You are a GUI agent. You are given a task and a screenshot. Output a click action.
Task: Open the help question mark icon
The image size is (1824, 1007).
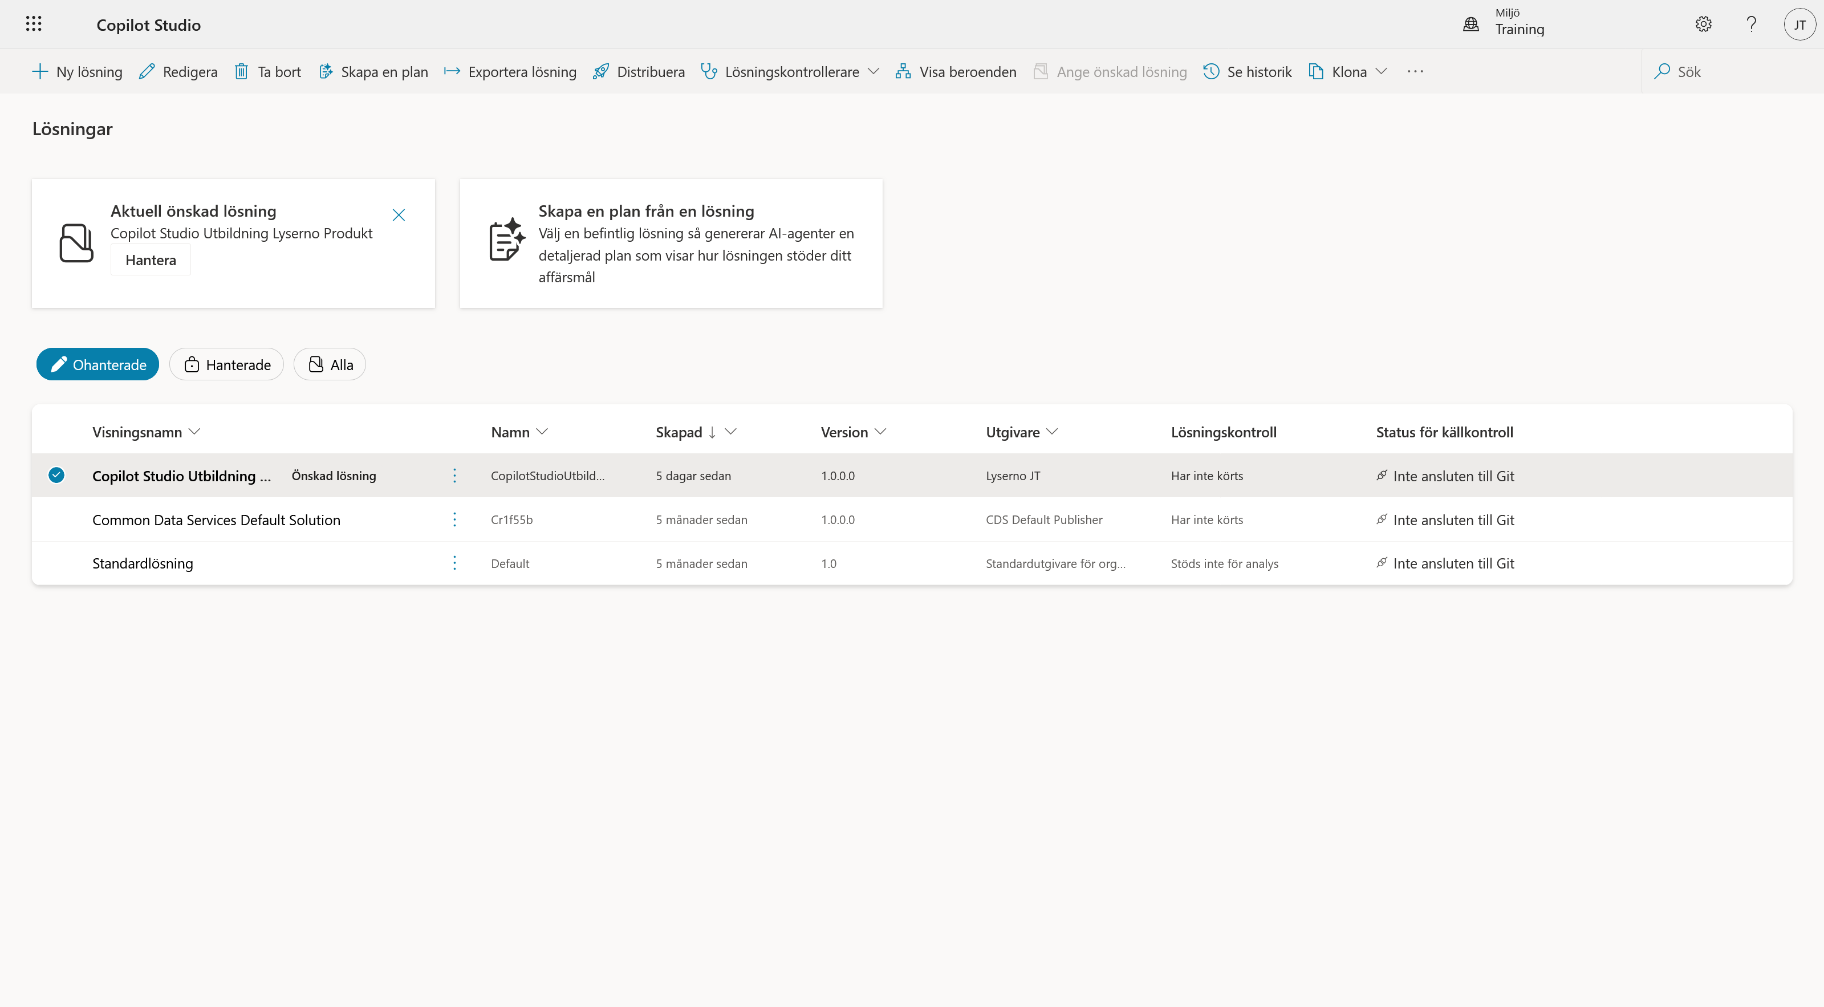coord(1751,24)
